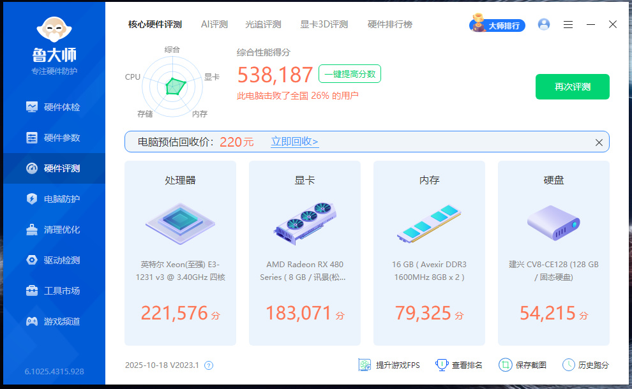Click the 内存 card title
Screen dimensions: 632x389
point(429,180)
